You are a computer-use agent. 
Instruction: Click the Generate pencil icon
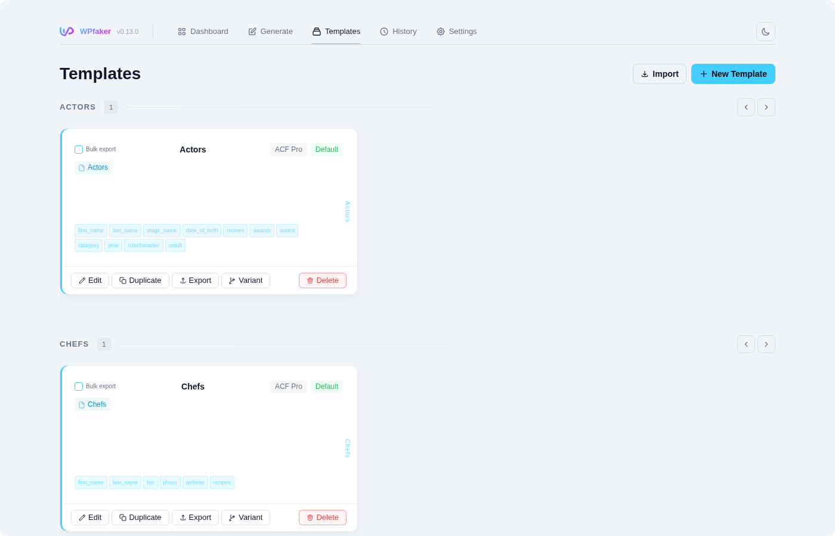click(252, 31)
